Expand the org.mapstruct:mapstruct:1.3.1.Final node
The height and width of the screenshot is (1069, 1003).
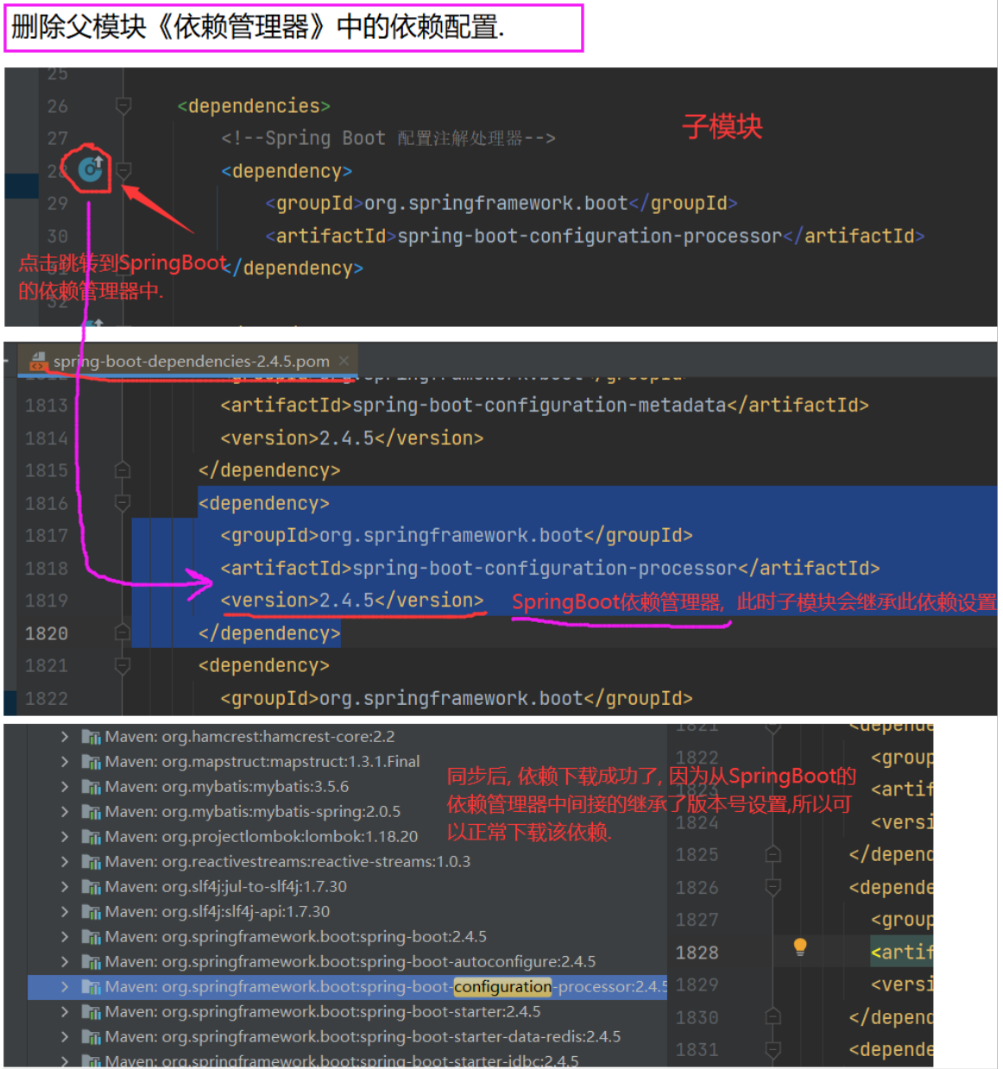[x=65, y=762]
